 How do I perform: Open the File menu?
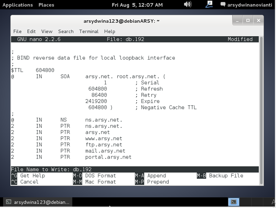[17, 31]
